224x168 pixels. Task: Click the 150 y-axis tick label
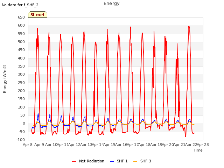21,99
